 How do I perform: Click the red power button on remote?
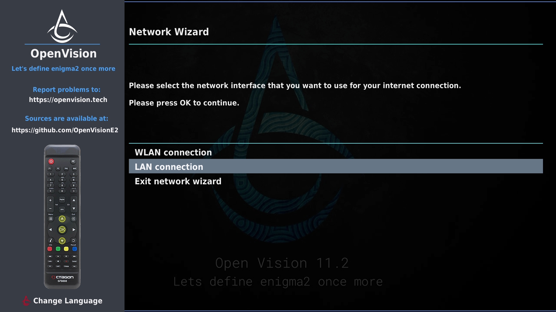click(x=51, y=161)
